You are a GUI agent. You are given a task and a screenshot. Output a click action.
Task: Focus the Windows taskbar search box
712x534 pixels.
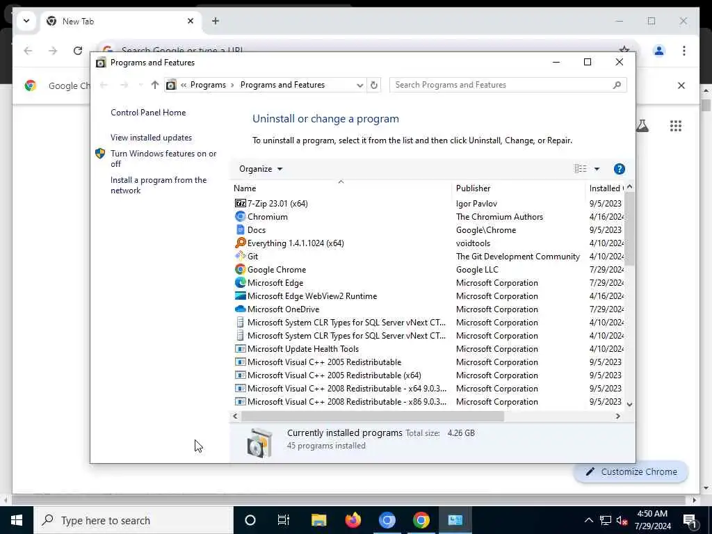click(133, 520)
